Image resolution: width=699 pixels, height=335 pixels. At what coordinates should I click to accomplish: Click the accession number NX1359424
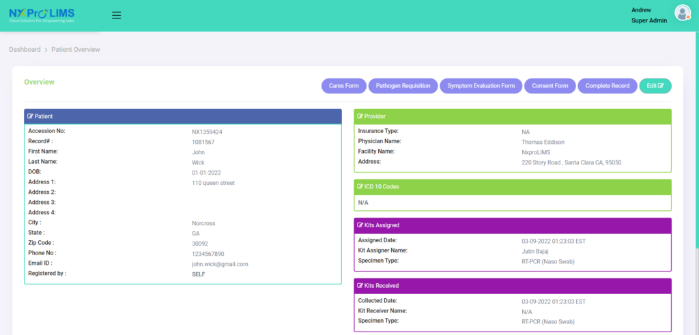207,132
